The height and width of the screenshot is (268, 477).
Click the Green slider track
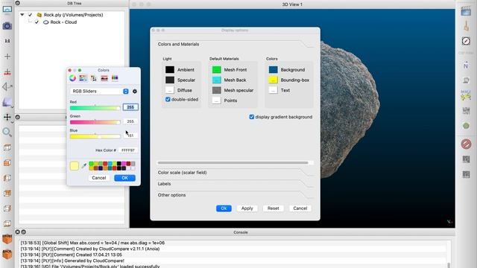(x=95, y=122)
